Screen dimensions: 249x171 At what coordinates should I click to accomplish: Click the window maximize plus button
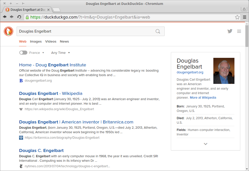click(11, 3)
